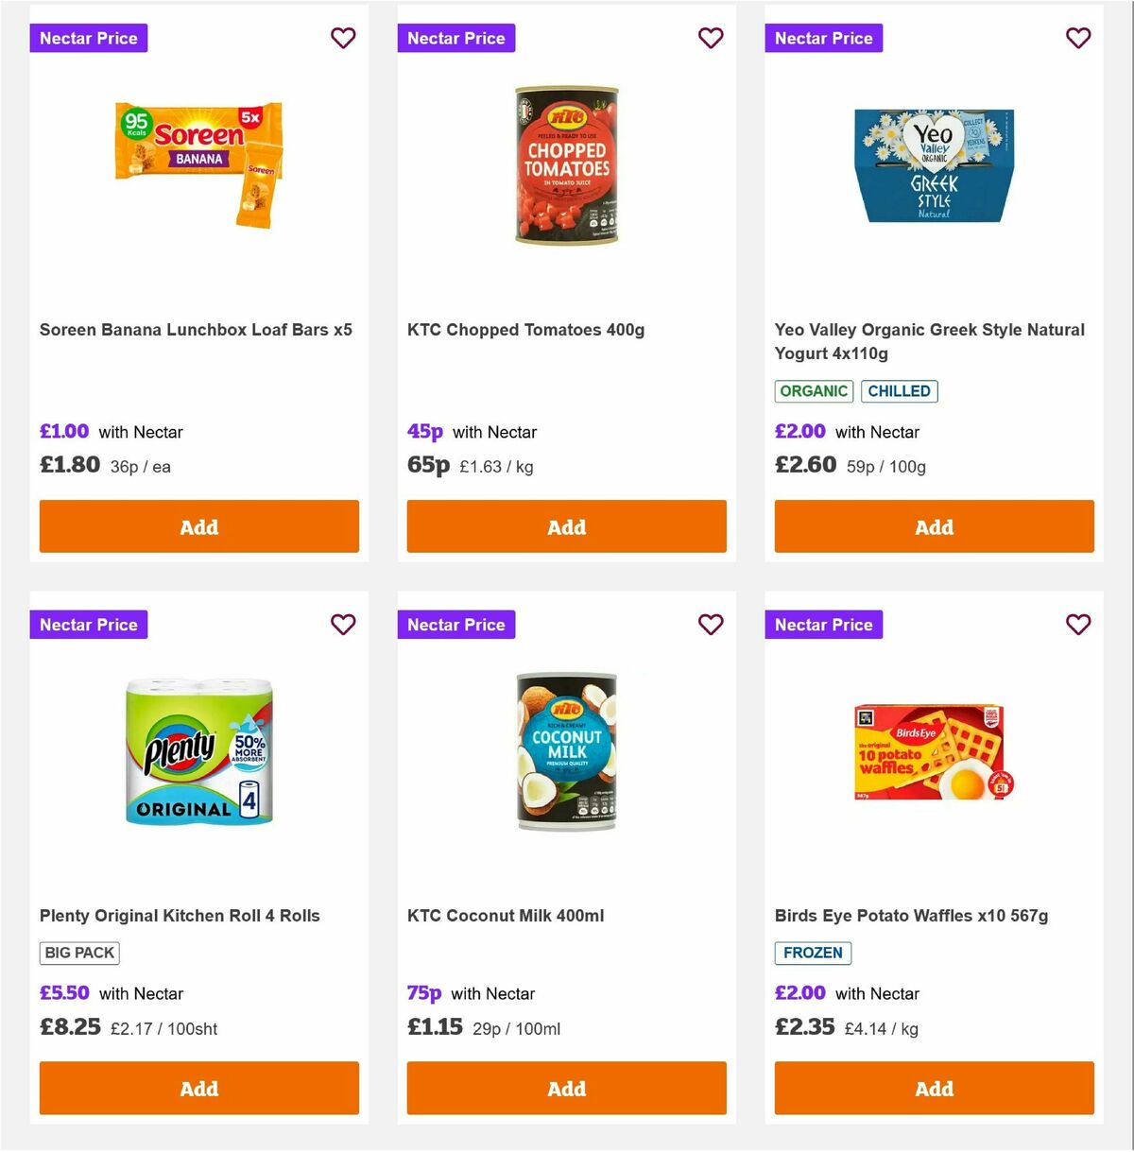Click the Nectar Price badge on Coconut Milk
Screen dimensions: 1134x1152
tap(455, 625)
